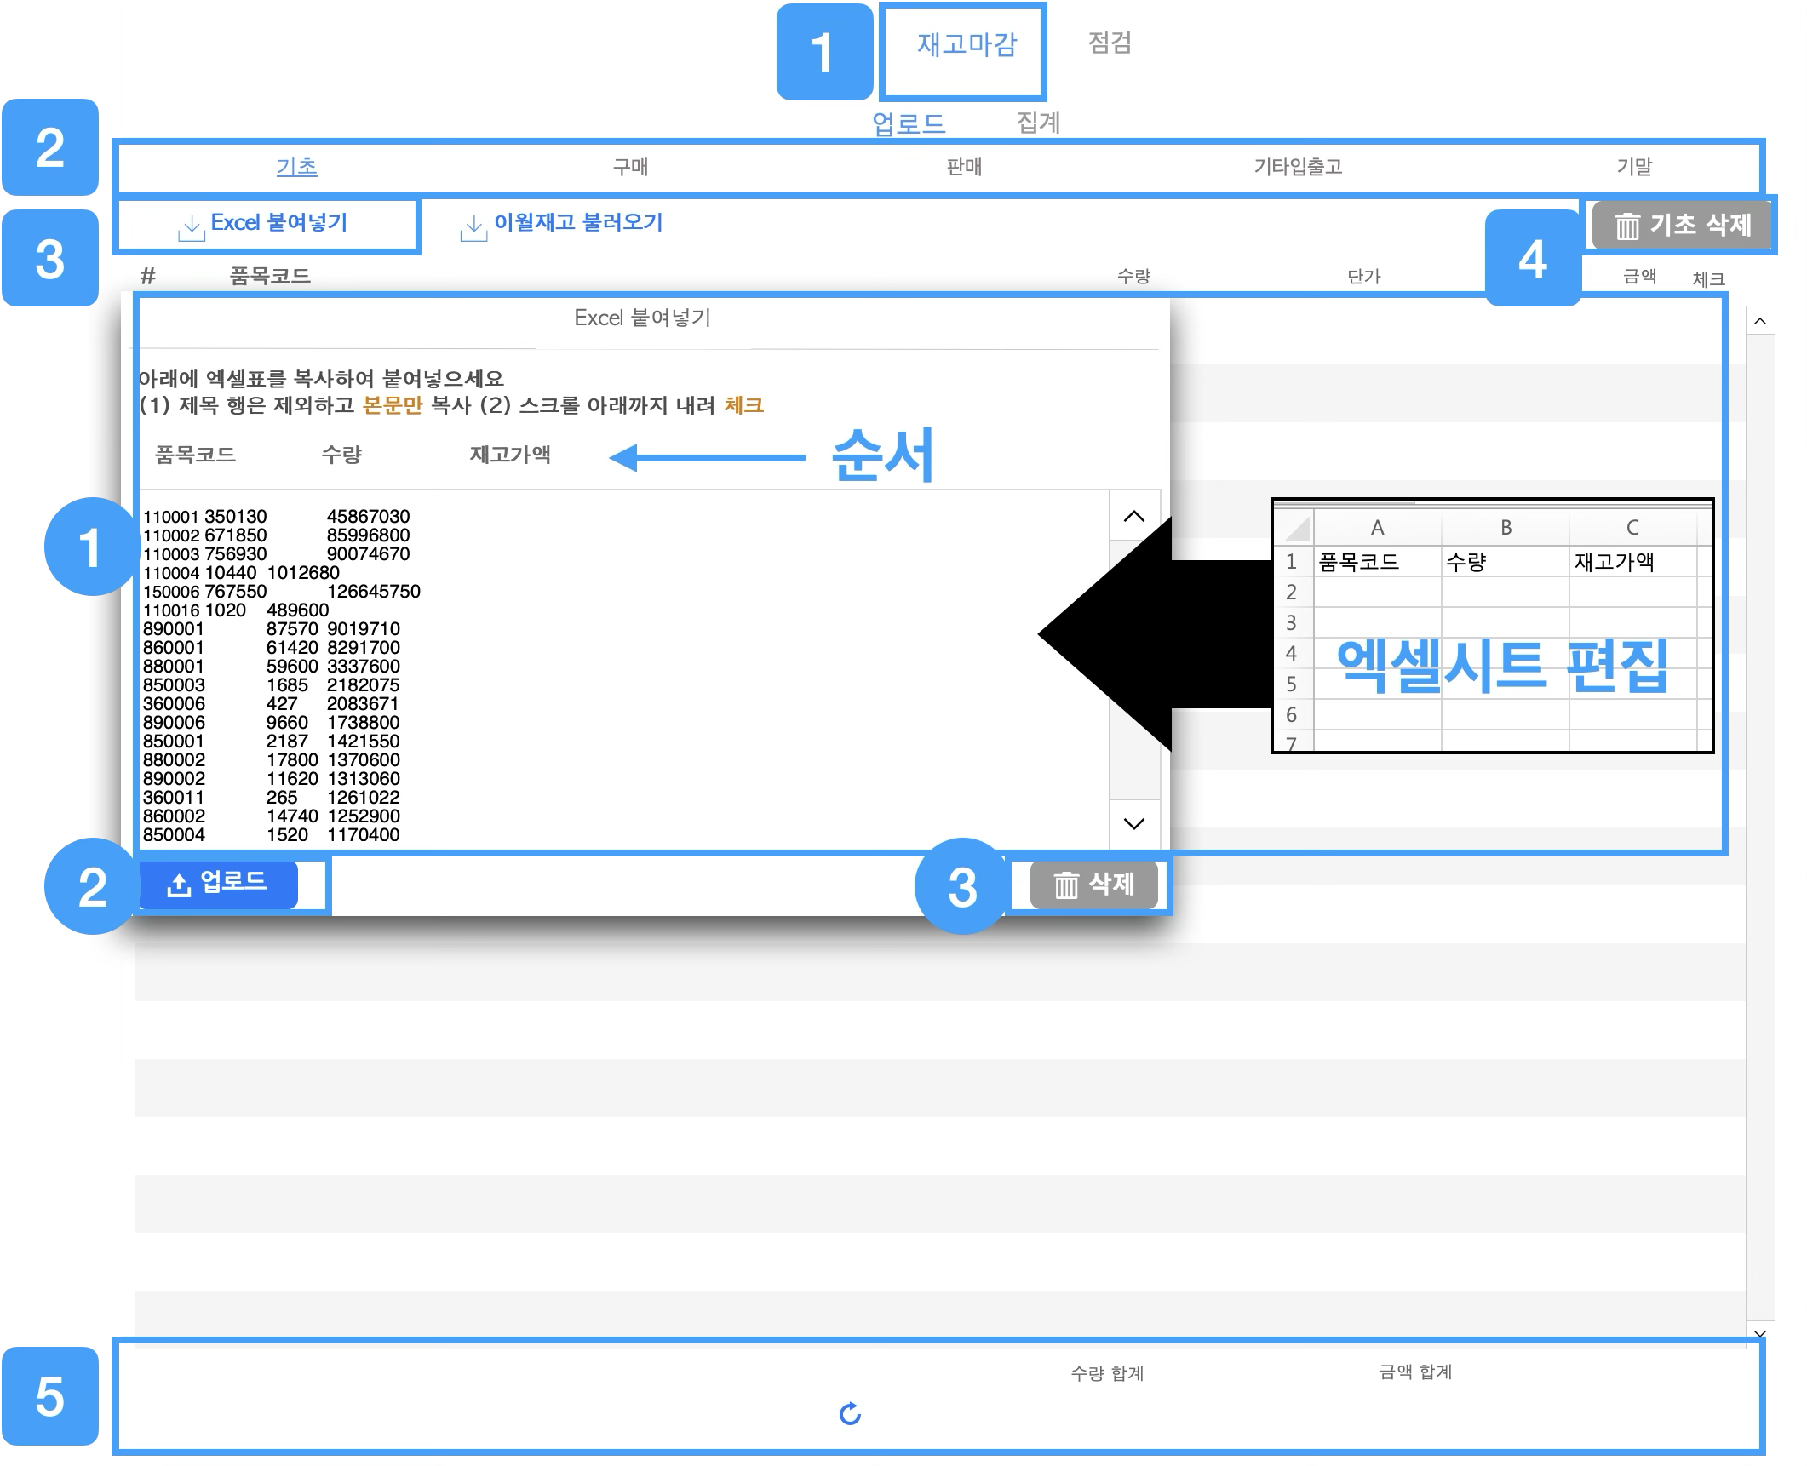This screenshot has height=1466, width=1807.
Task: Click the trash icon on 기초 삭제
Action: 1627,226
